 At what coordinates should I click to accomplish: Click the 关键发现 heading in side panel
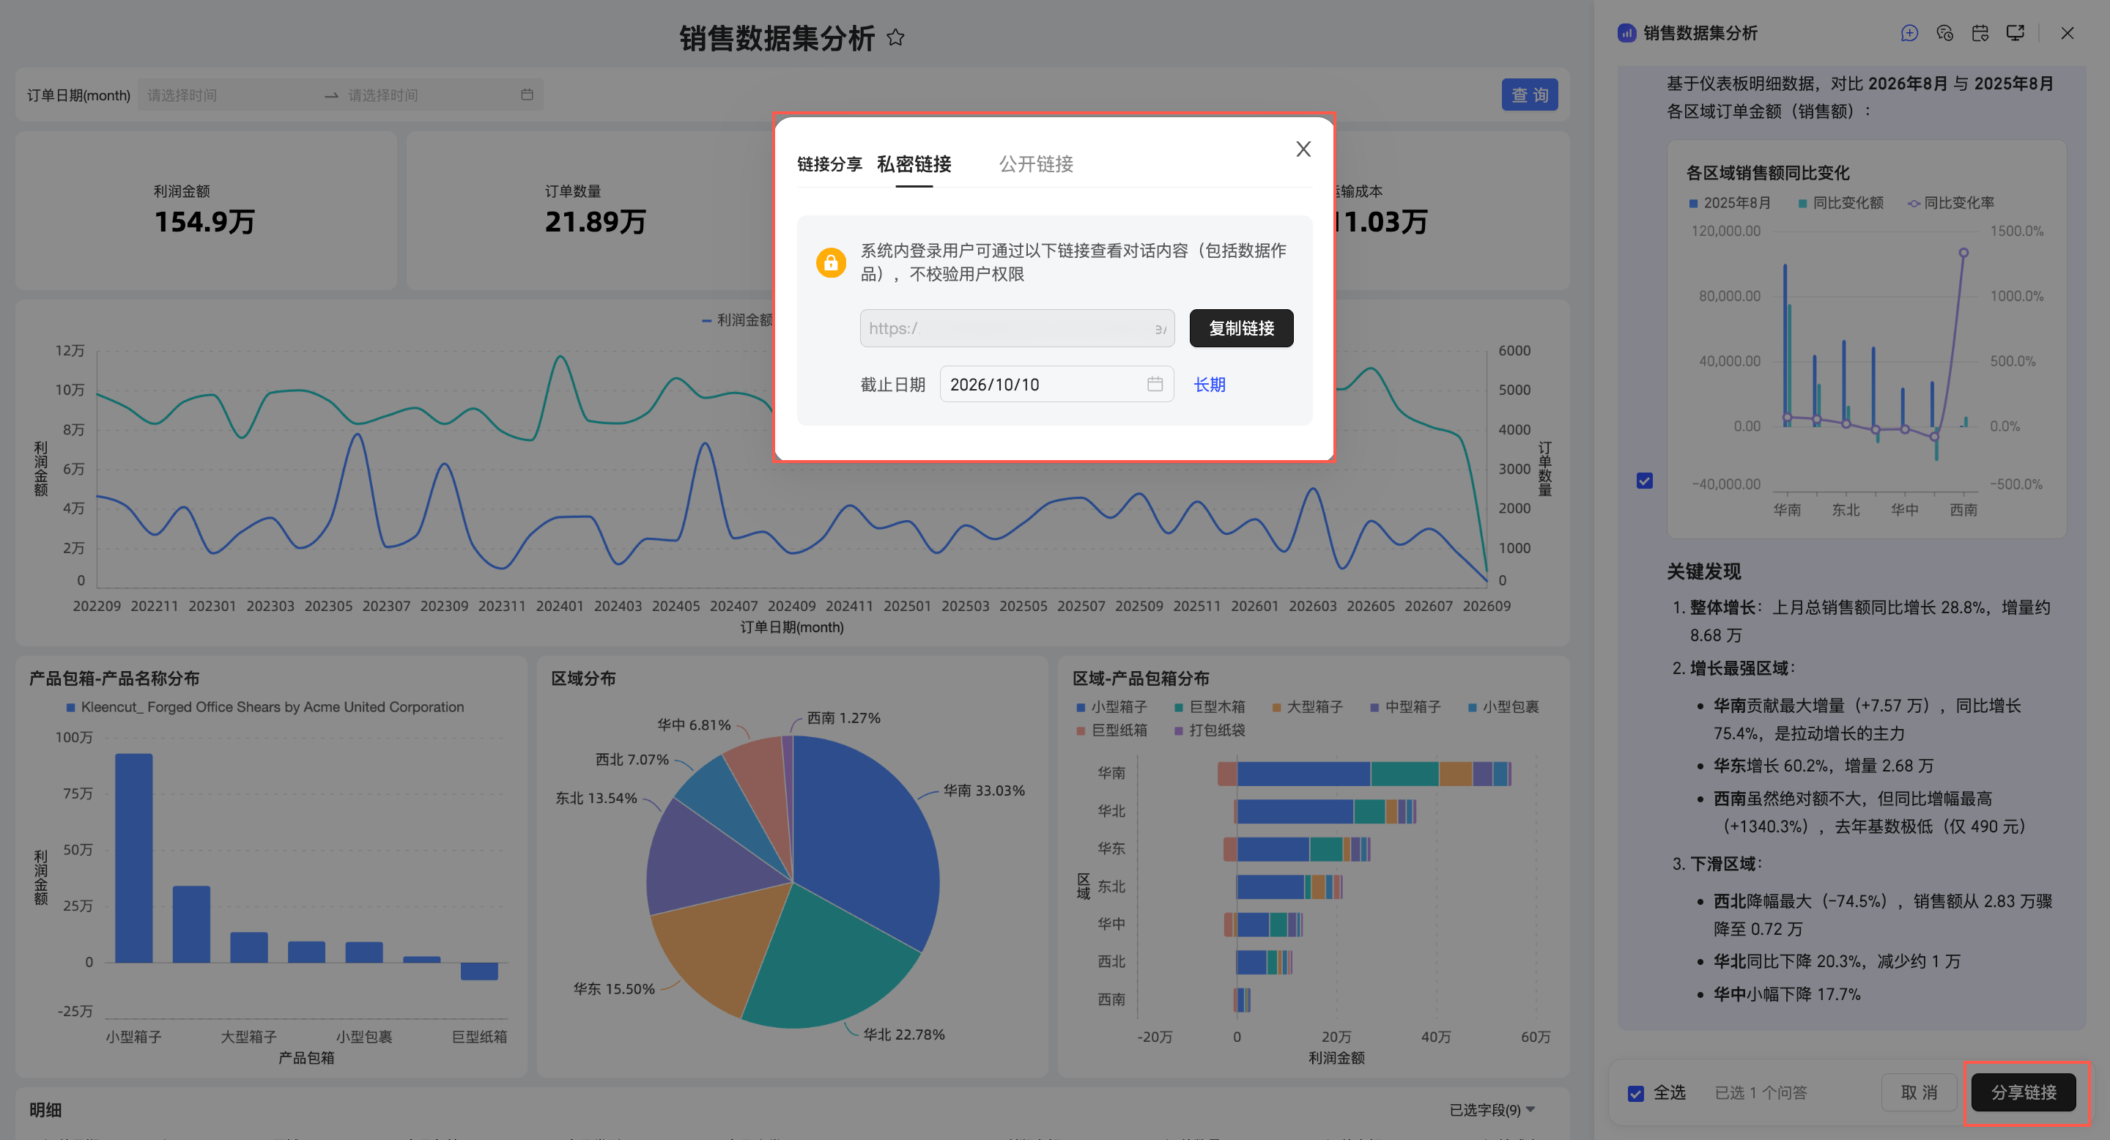pyautogui.click(x=1703, y=571)
